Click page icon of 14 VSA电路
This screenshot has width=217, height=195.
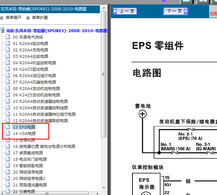8,133
